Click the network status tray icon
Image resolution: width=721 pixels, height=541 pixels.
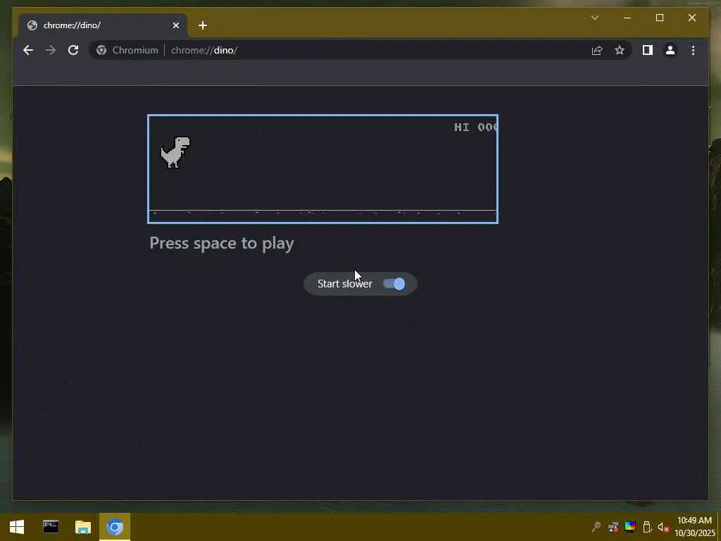point(613,527)
